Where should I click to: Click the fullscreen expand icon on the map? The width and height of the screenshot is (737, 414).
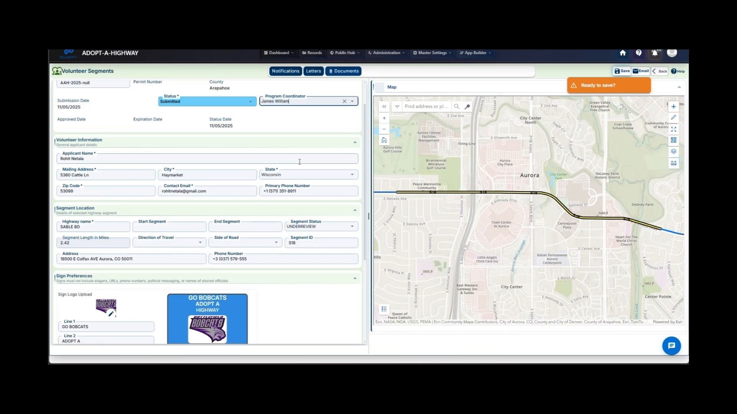[x=674, y=129]
